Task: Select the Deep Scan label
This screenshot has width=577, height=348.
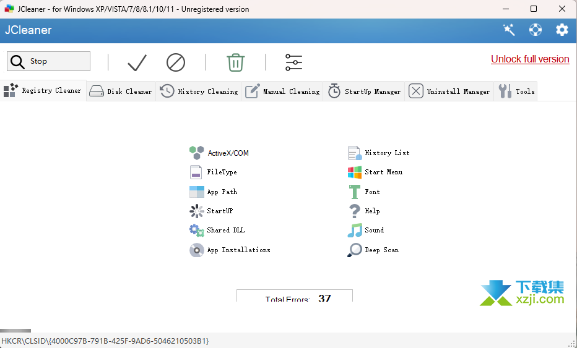Action: (x=381, y=250)
